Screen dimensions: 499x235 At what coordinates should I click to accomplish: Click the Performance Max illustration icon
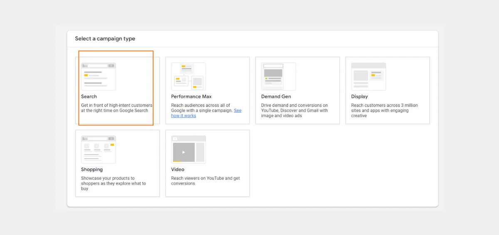(x=188, y=76)
